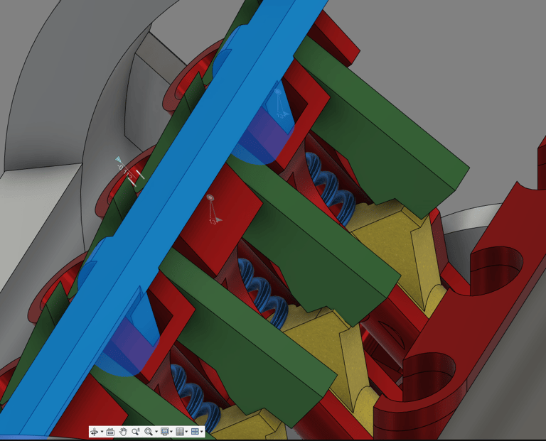Screen dimensions: 546x441
Task: Open the Orbit tool dropdown arrow
Action: [x=102, y=432]
